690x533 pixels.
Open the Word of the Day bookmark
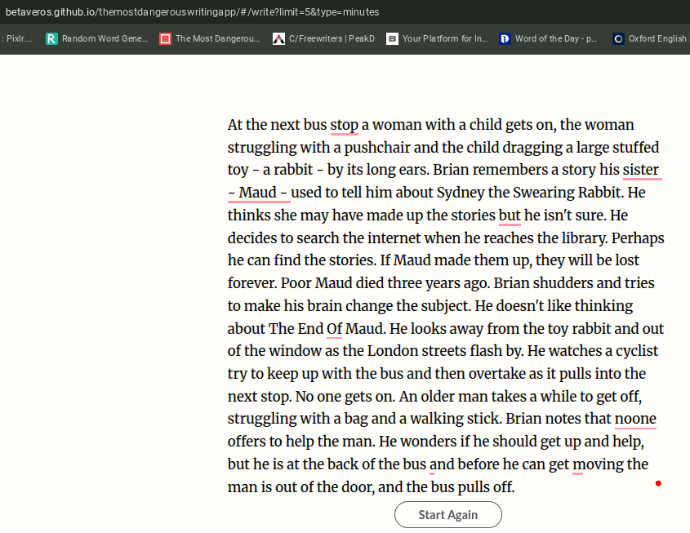coord(549,38)
